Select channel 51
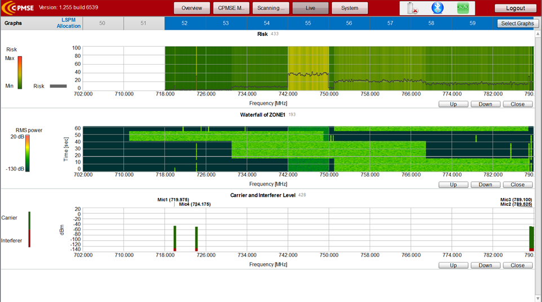542x302 pixels. (144, 23)
